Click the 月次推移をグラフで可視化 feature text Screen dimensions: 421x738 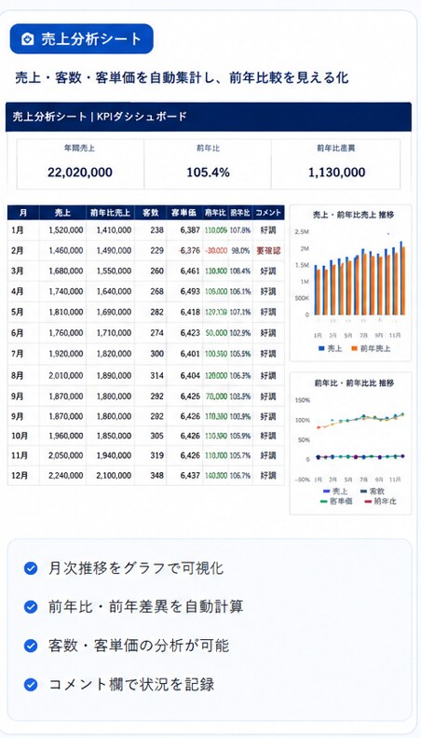(x=136, y=568)
